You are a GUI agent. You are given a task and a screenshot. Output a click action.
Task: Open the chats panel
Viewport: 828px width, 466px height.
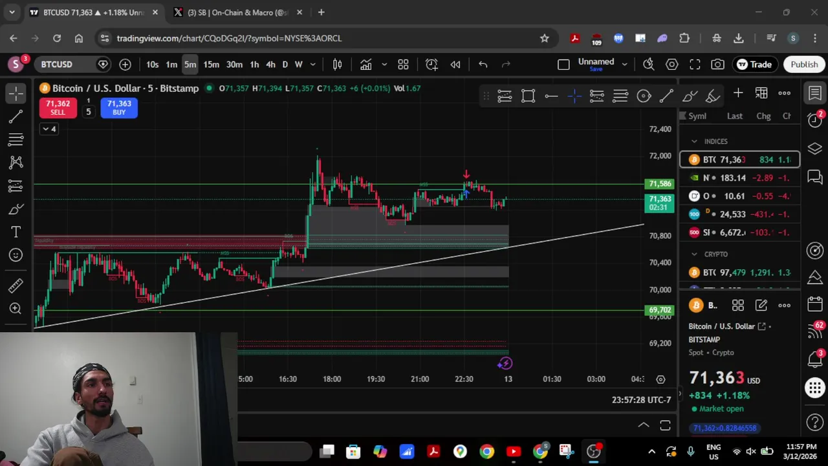pyautogui.click(x=815, y=177)
